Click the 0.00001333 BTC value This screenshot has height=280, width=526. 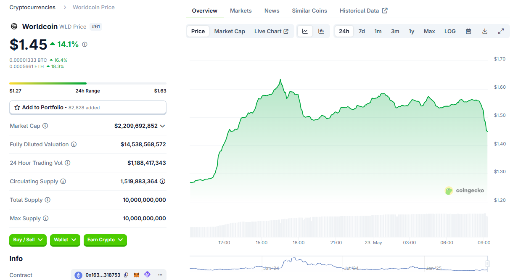(28, 60)
